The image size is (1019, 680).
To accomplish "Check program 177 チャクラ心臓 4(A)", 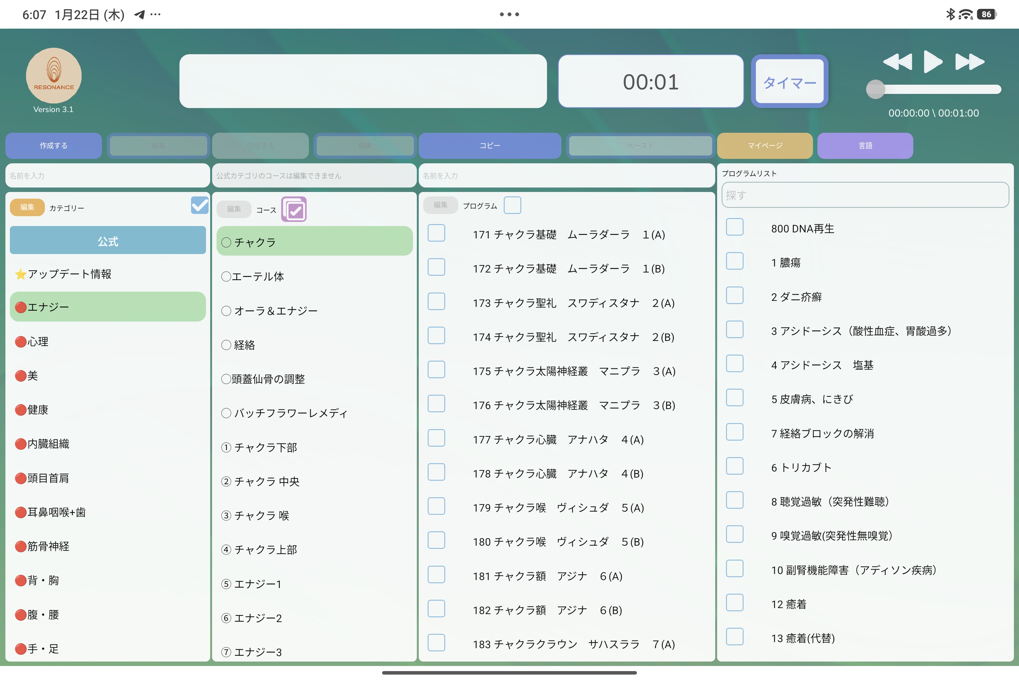I will click(436, 438).
